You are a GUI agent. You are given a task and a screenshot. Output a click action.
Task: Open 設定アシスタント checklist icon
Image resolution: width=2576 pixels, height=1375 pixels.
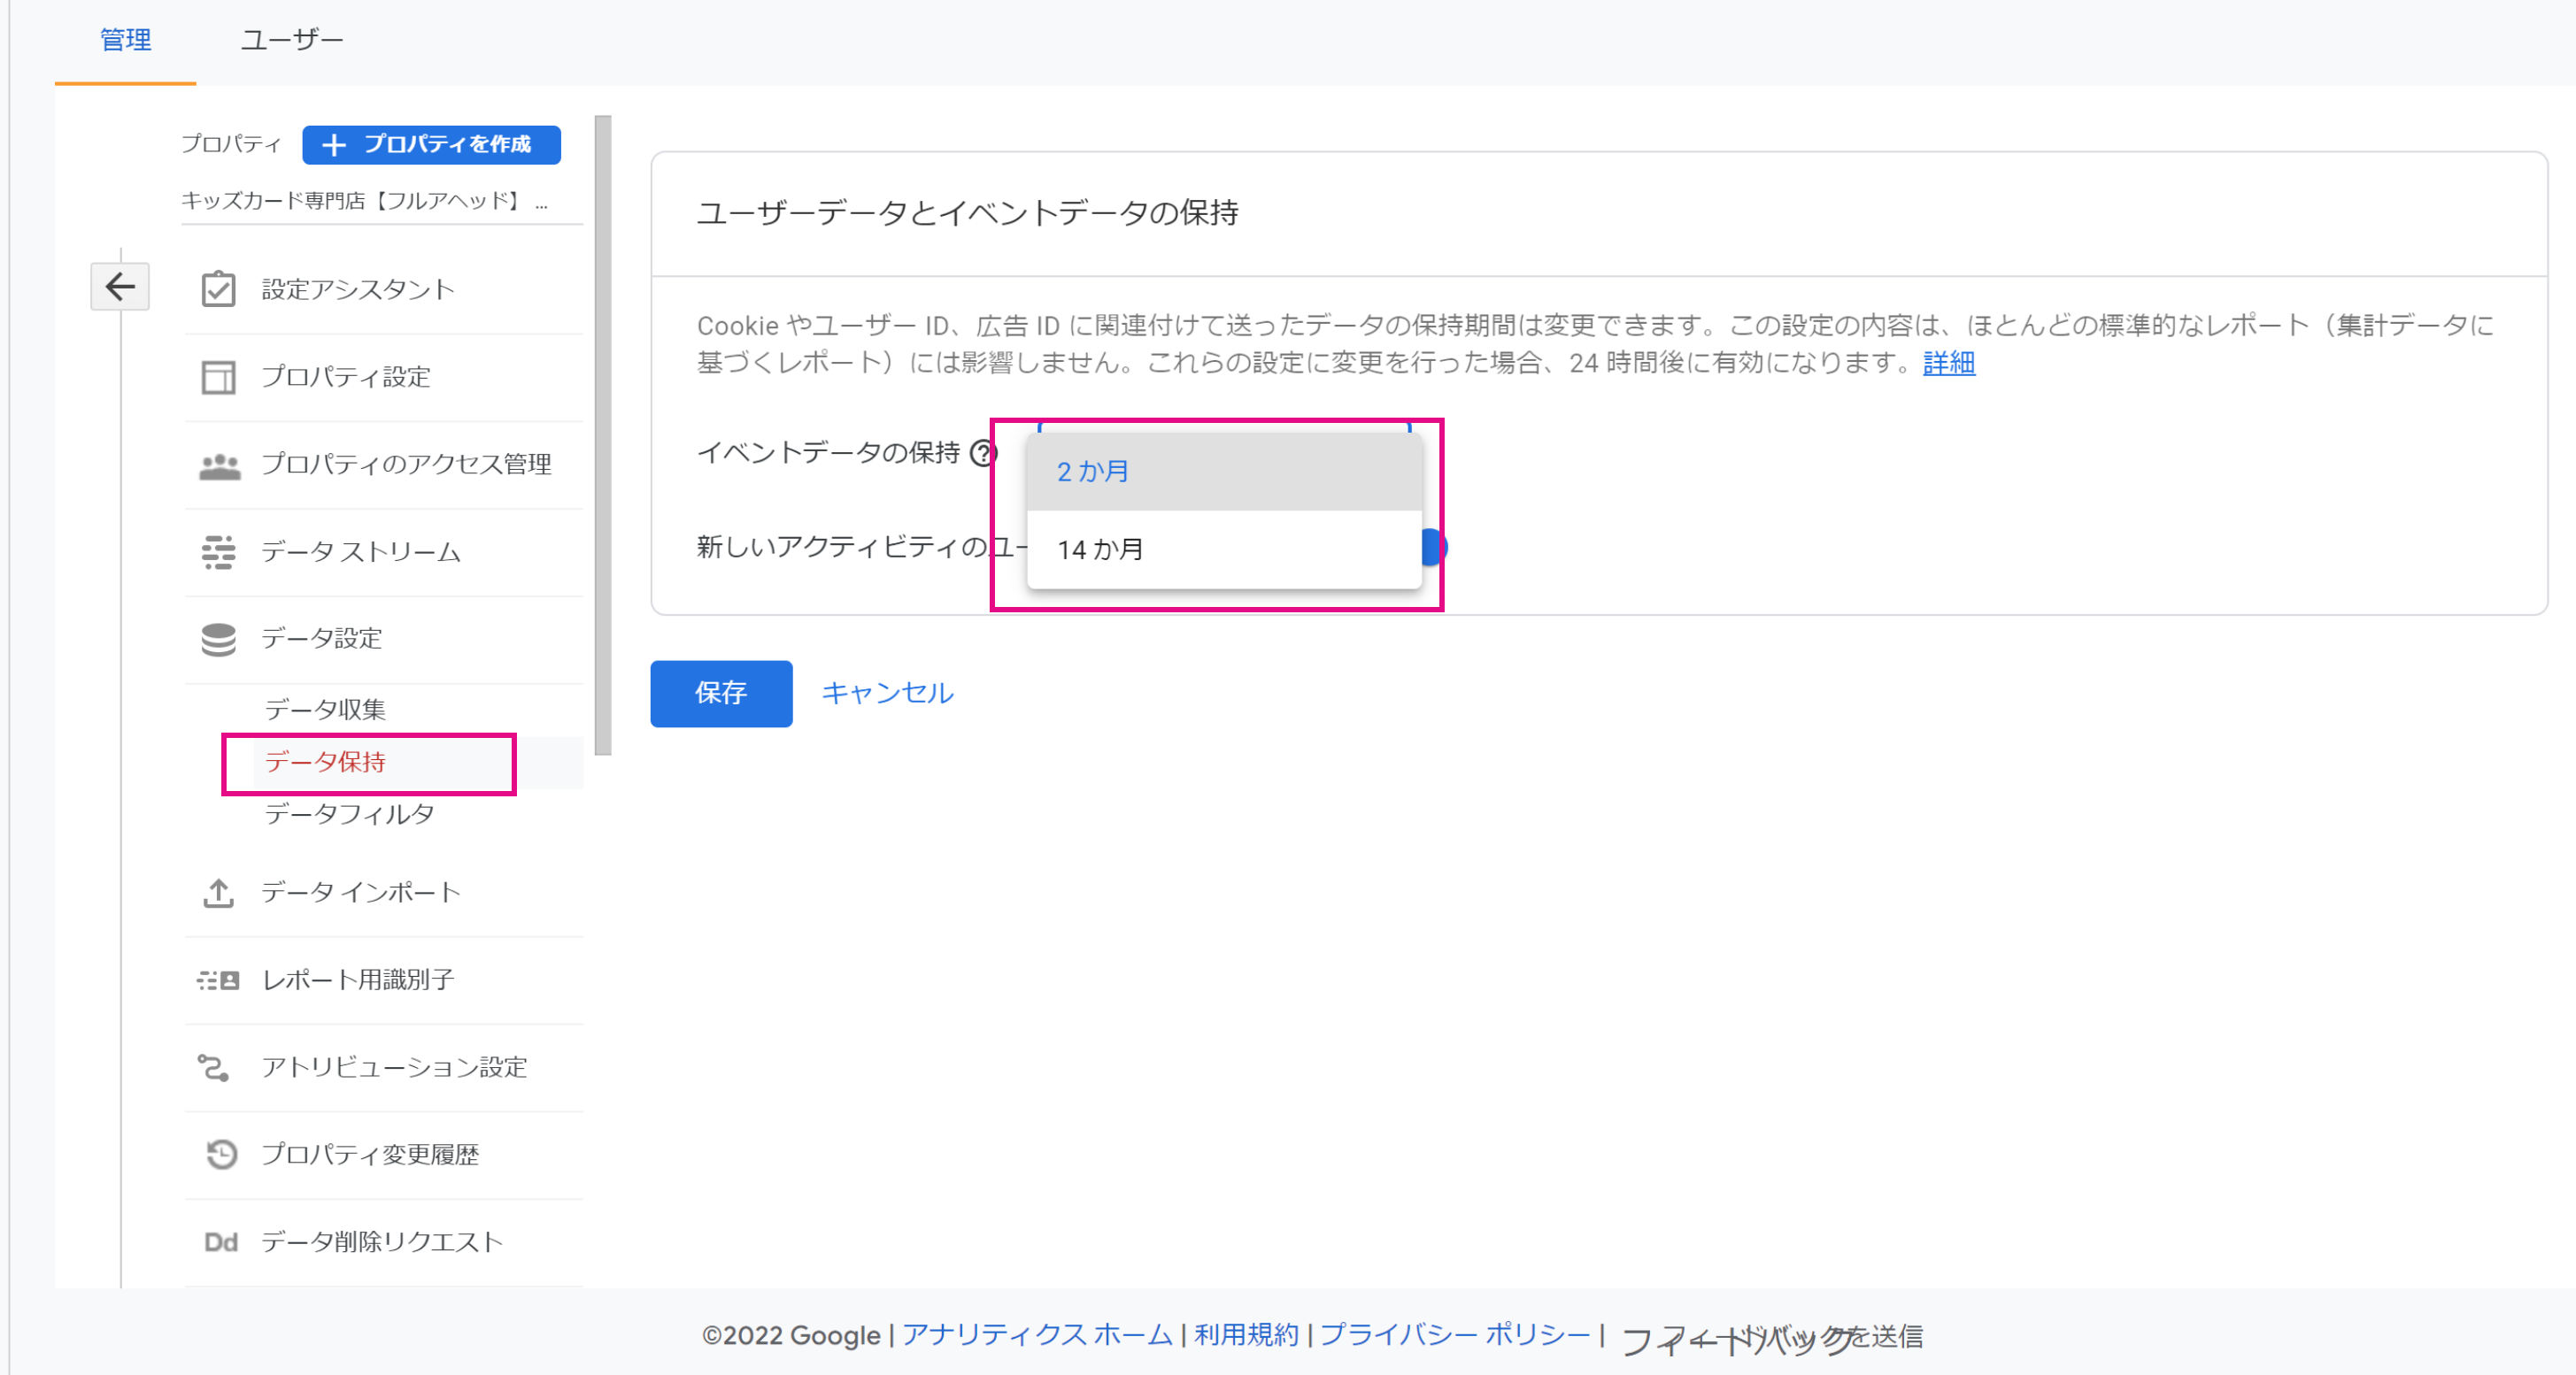[218, 290]
